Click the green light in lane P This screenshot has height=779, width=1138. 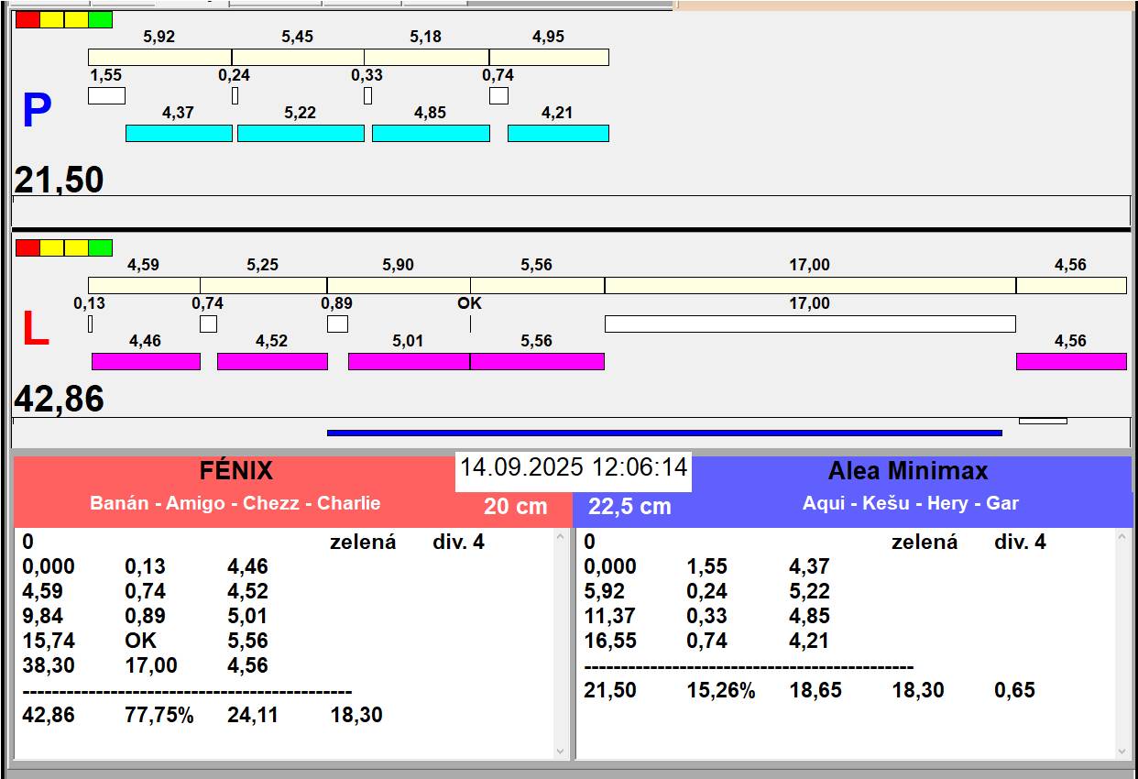coord(101,19)
